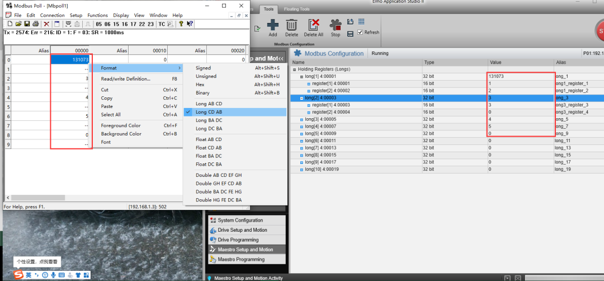Collapse the long[2] 4:00003 node
This screenshot has height=281, width=604.
point(301,98)
